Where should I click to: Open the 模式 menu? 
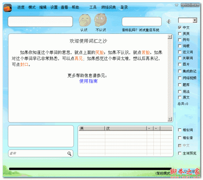(32, 7)
